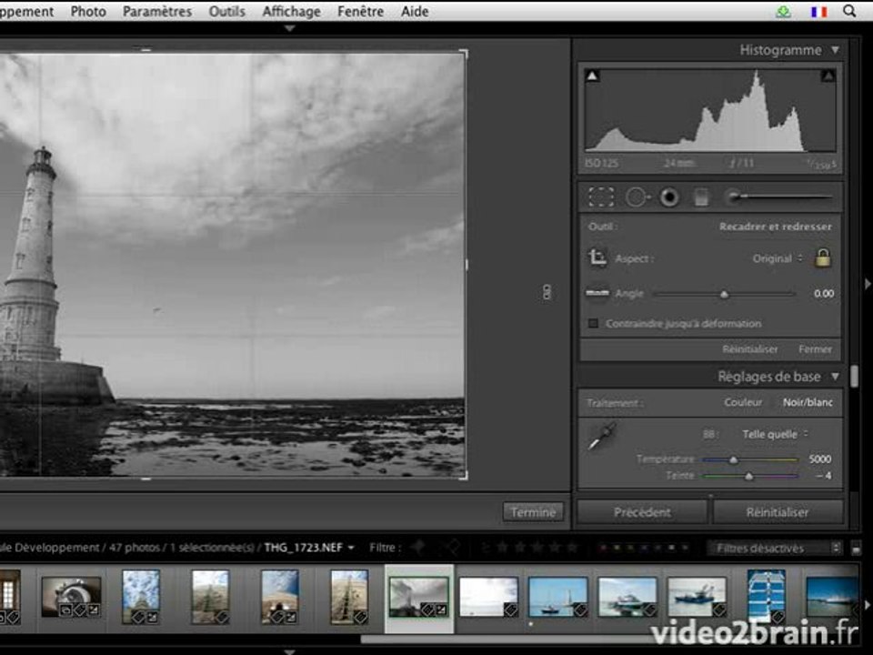
Task: Switch treatment to Noir/blanc
Action: (x=808, y=402)
